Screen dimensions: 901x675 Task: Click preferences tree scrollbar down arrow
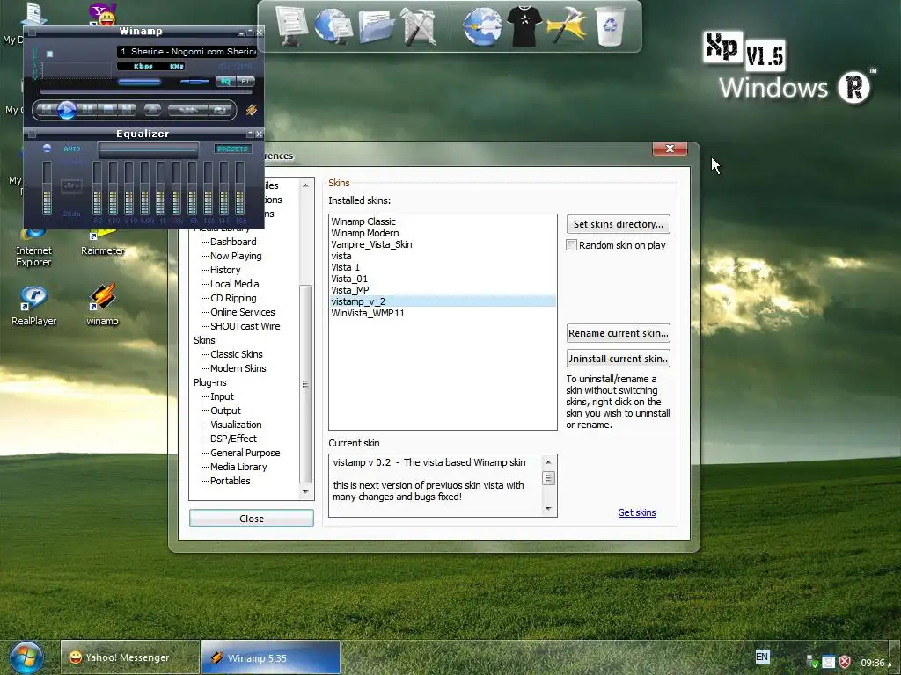(x=305, y=492)
